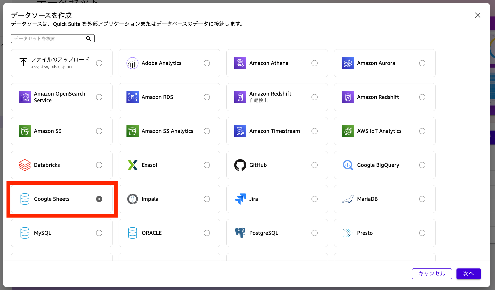495x290 pixels.
Task: Click the Jira icon
Action: pos(240,199)
